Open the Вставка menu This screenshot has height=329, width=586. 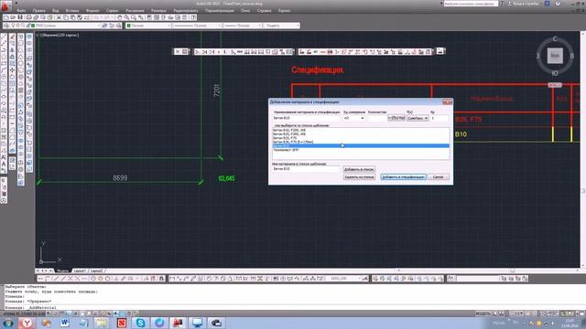click(72, 10)
